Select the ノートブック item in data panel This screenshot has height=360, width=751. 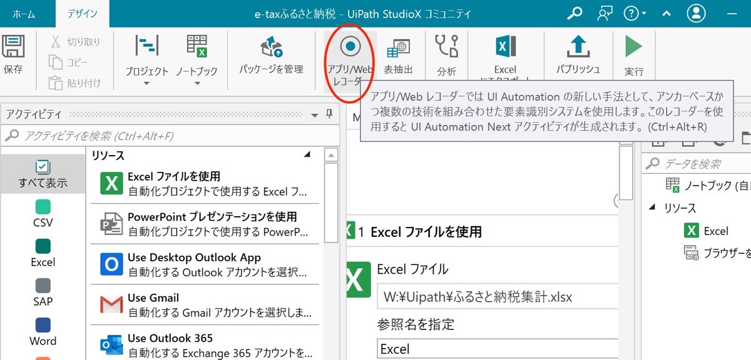tap(707, 186)
